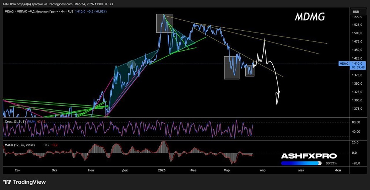Click the Май label on time axis
Viewport: 370px width, 190px height.
click(x=301, y=170)
